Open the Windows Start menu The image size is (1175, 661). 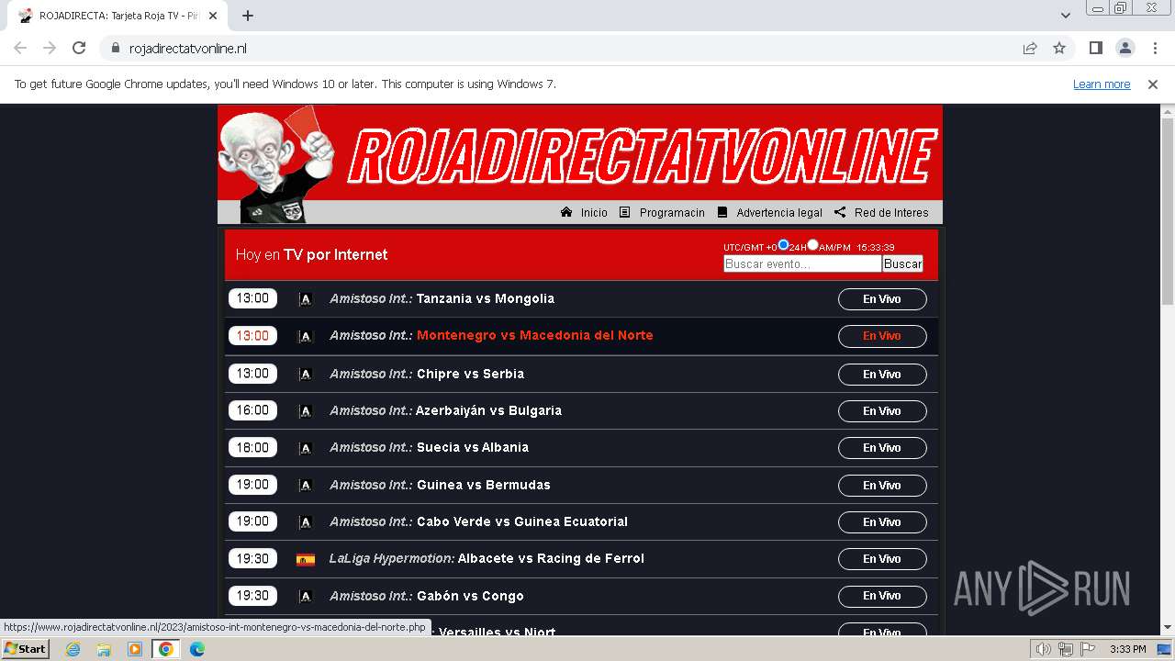tap(26, 649)
